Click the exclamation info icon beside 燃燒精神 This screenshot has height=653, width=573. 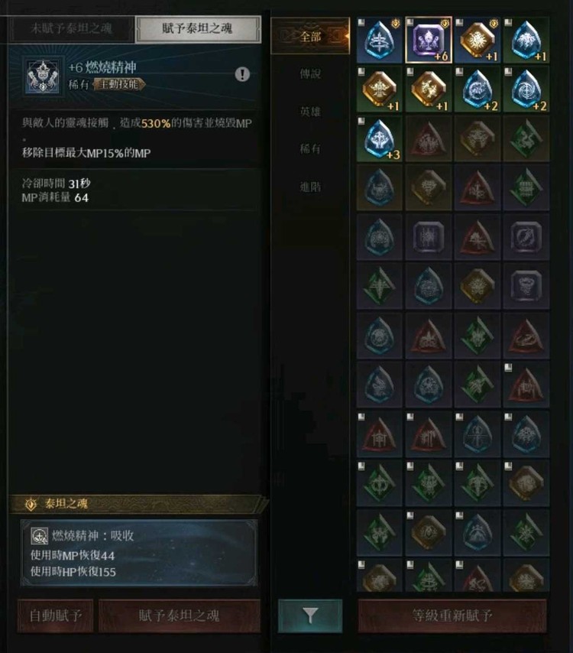(x=242, y=74)
